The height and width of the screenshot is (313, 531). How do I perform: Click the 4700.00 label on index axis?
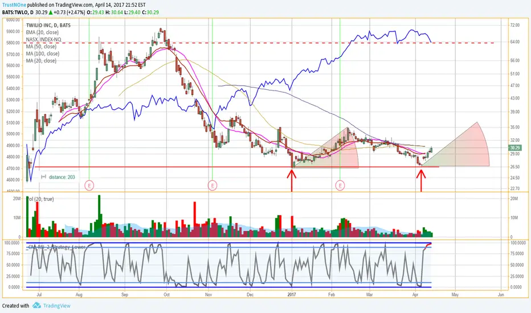pyautogui.click(x=13, y=168)
